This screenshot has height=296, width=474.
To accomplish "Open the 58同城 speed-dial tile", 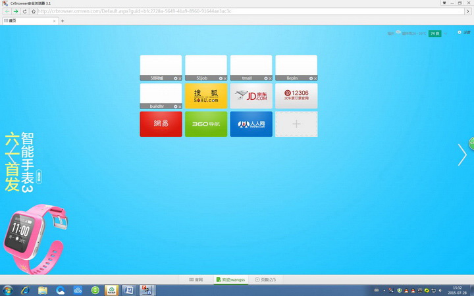I will pos(161,65).
